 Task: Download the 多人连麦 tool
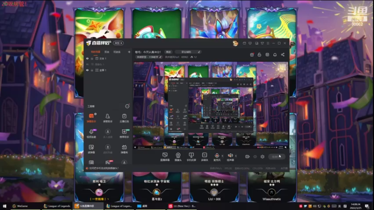coord(108,133)
